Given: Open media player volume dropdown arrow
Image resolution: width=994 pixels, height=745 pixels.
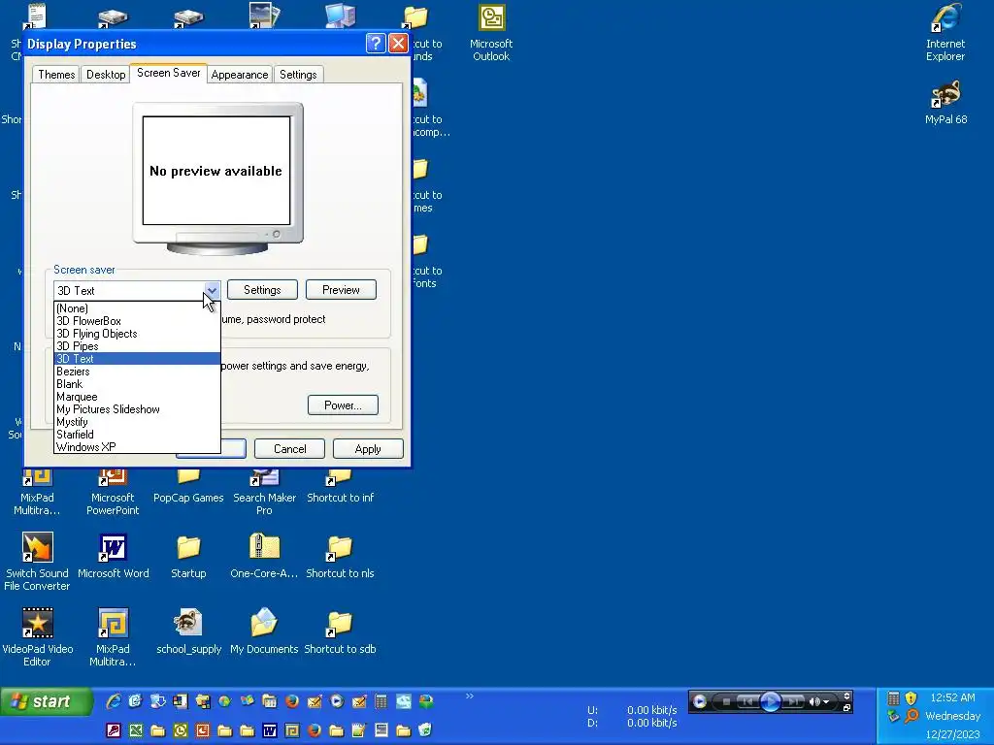Looking at the screenshot, I should click(826, 701).
